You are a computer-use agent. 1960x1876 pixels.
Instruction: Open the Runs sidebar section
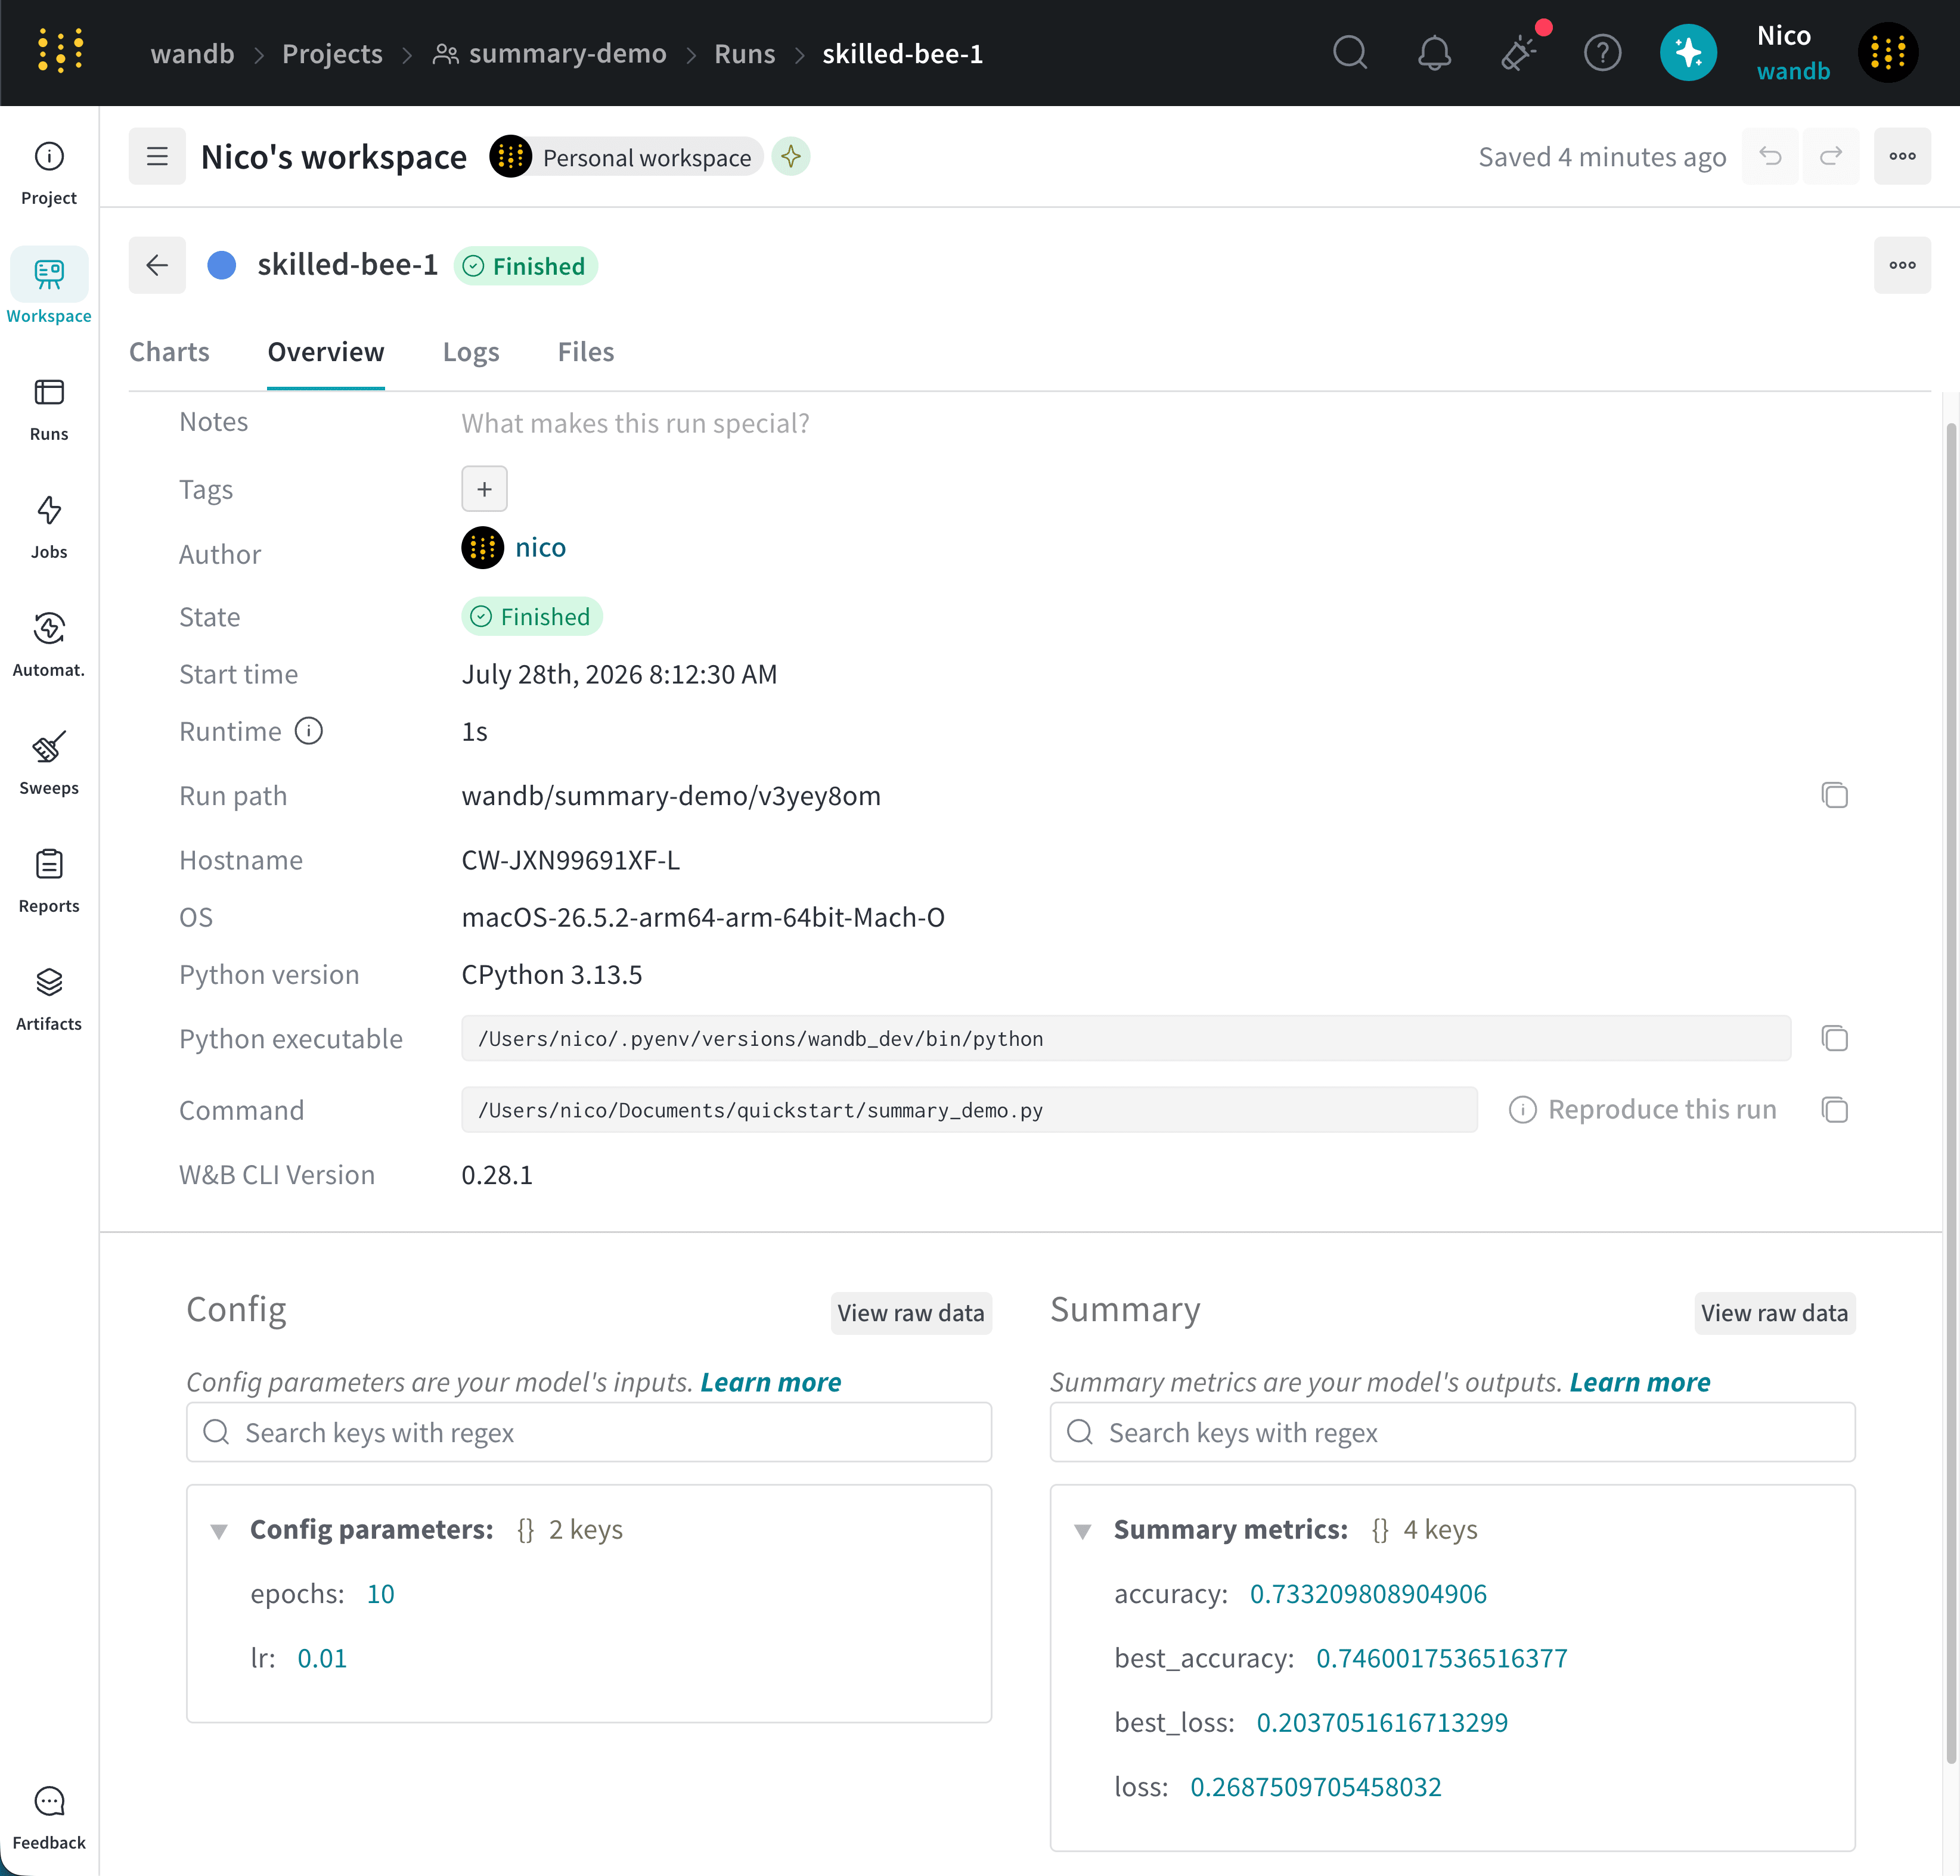point(49,409)
